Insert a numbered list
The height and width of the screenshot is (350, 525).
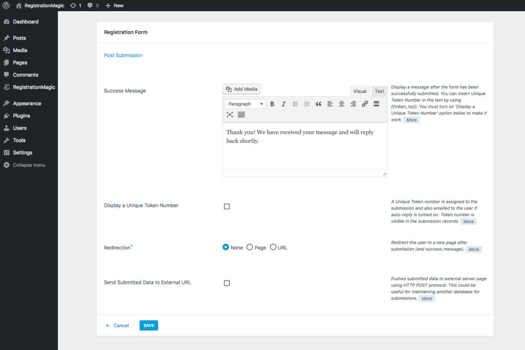tap(307, 104)
